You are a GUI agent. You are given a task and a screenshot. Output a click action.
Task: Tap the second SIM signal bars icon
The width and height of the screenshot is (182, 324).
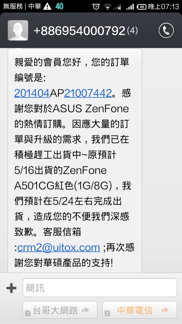click(x=130, y=7)
